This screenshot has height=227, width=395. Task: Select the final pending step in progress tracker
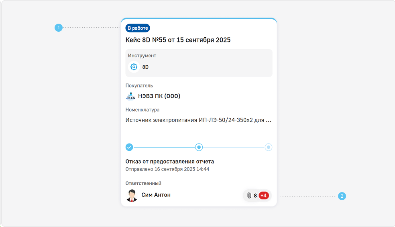pos(269,147)
